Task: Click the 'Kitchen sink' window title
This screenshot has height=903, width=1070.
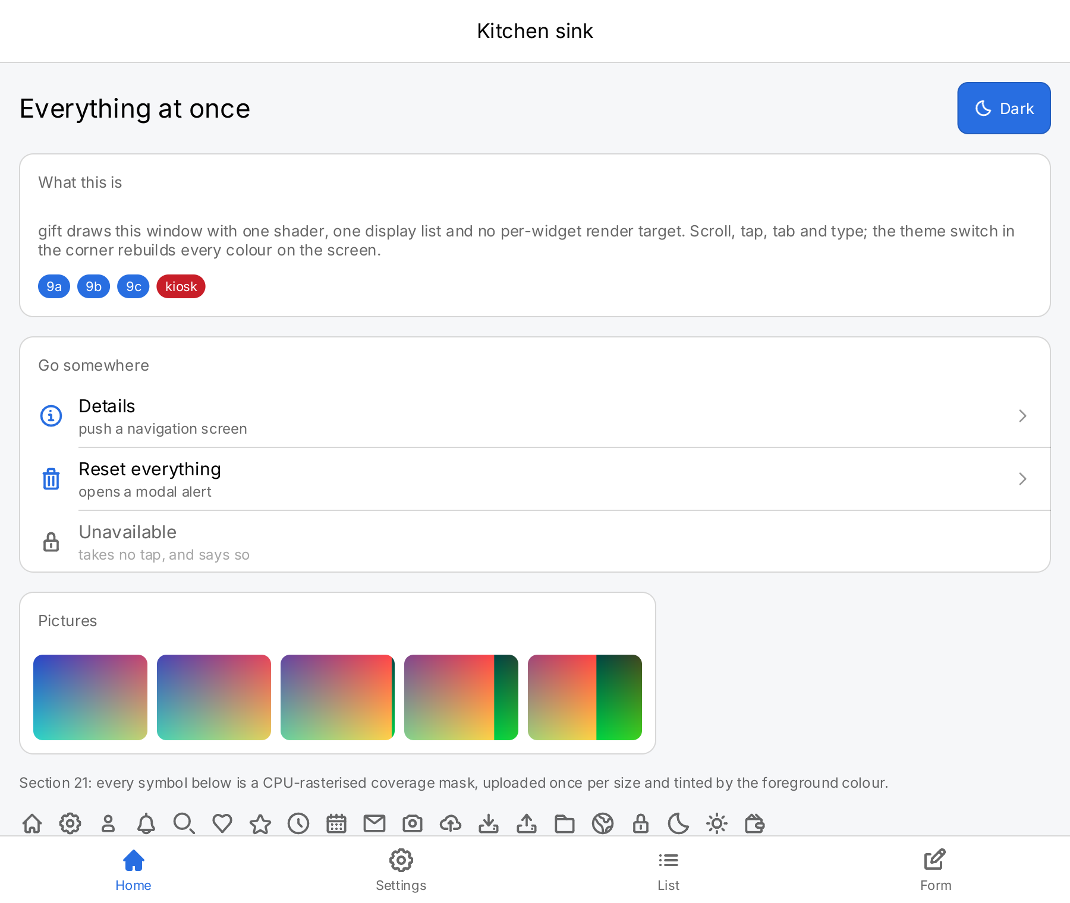Action: [x=535, y=31]
